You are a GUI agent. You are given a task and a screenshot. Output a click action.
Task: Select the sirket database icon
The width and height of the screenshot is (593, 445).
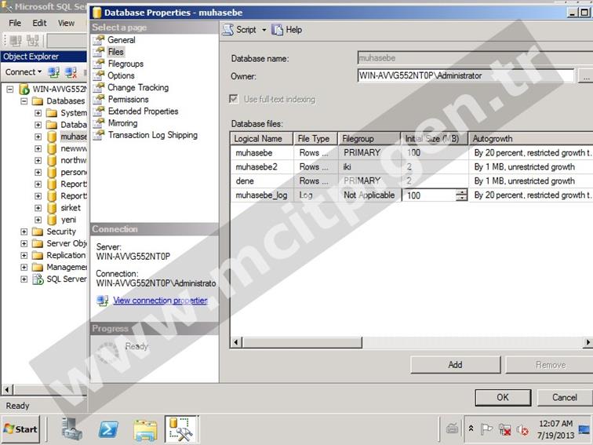(x=53, y=208)
